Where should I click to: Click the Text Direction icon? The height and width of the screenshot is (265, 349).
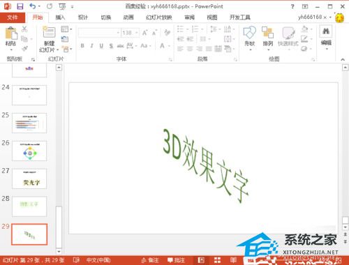(x=228, y=29)
